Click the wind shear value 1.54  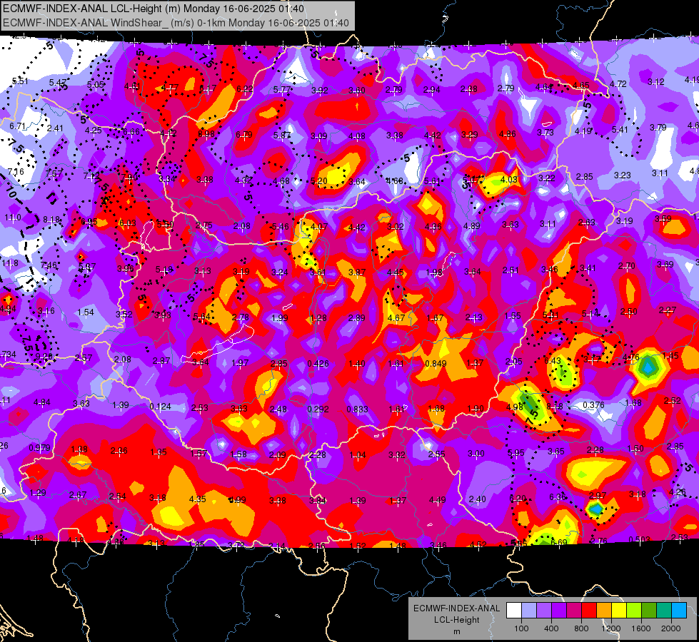click(x=86, y=312)
